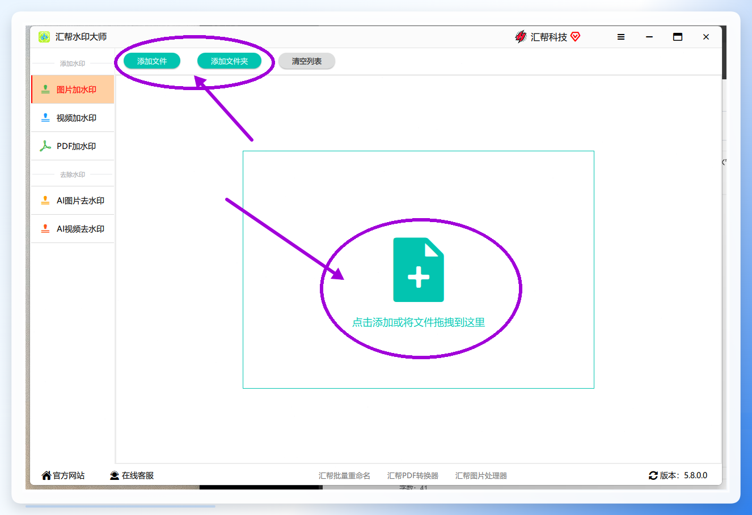Click the 汇帮科技 text in title bar
This screenshot has width=752, height=515.
[x=549, y=37]
